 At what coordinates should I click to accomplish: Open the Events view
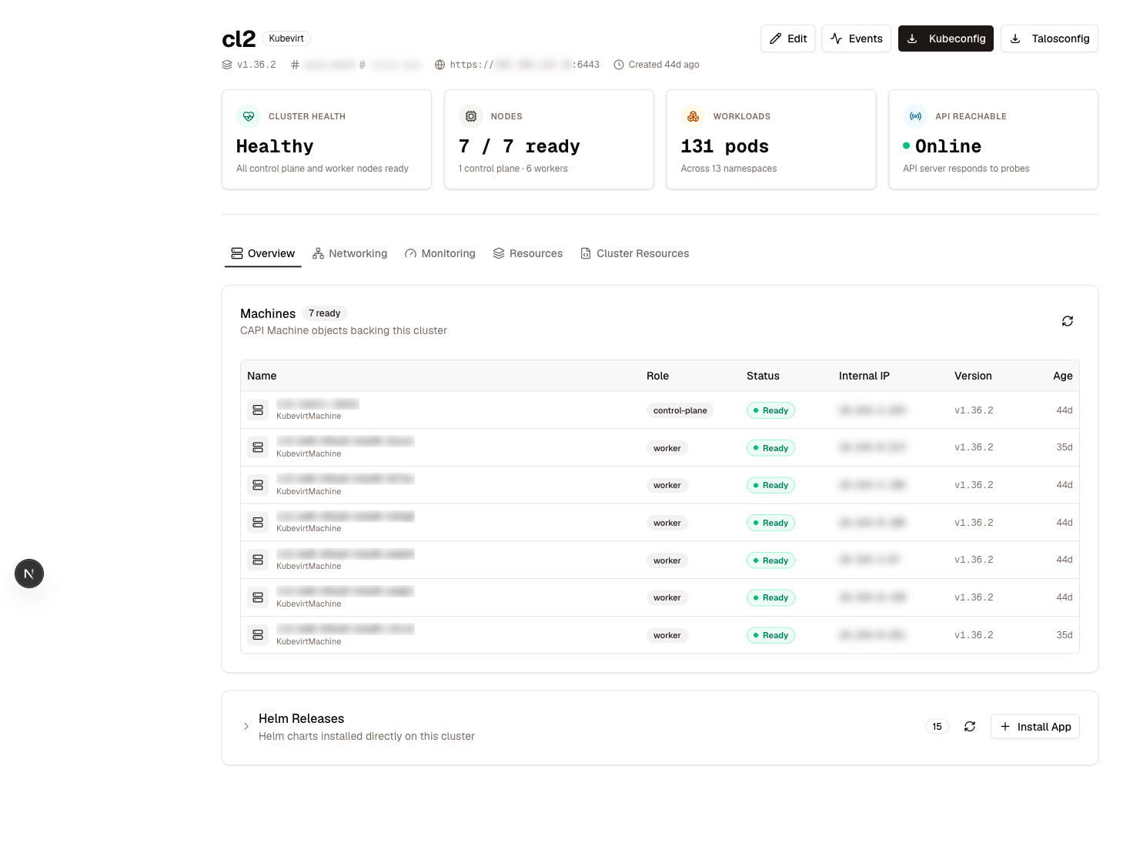coord(857,38)
